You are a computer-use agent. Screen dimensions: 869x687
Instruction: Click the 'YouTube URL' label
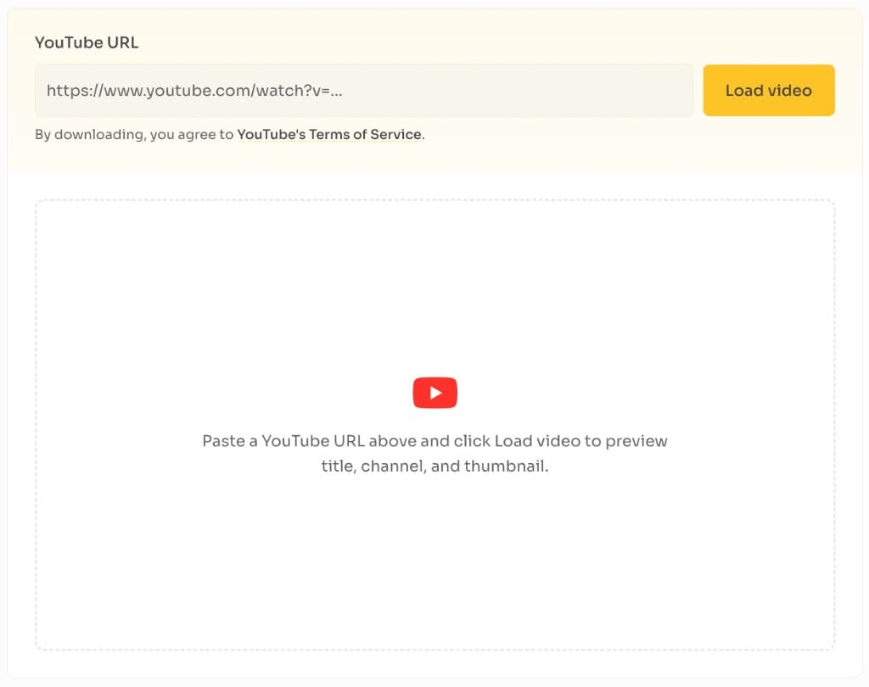pos(87,42)
